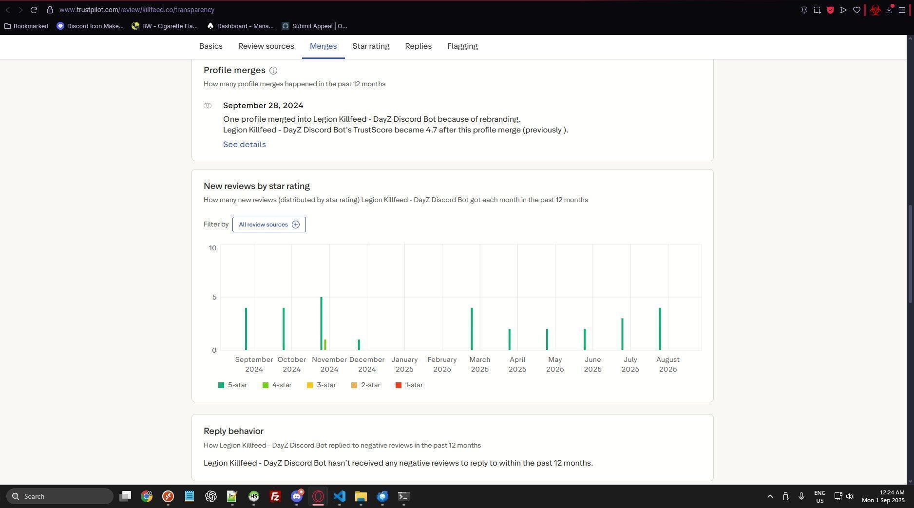
Task: Open Visual Studio Code from taskbar
Action: 340,496
